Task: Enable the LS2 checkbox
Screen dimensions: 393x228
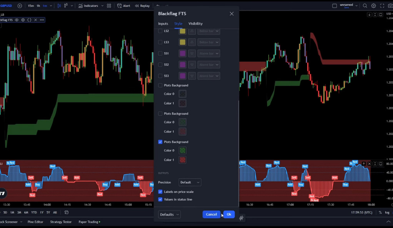Action: (160, 31)
